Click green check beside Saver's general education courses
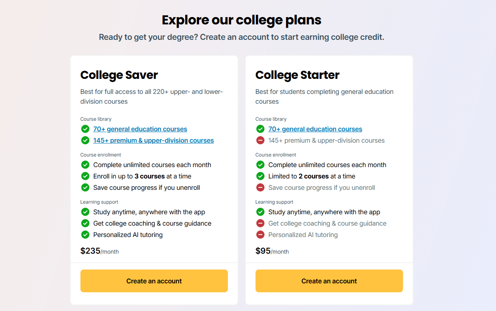The width and height of the screenshot is (496, 311). [85, 129]
